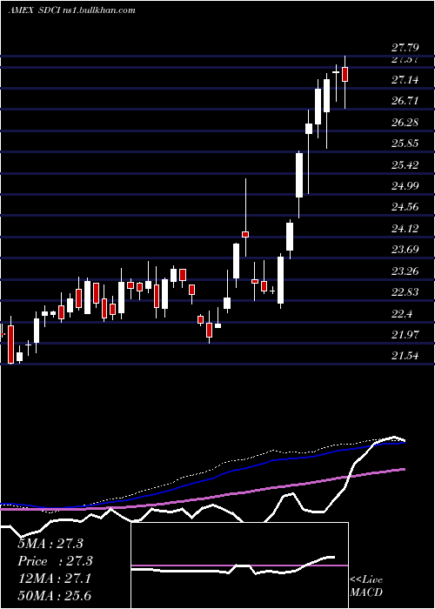Image resolution: width=435 pixels, height=609 pixels.
Task: Click the 25.85 price axis label
Action: [x=405, y=144]
